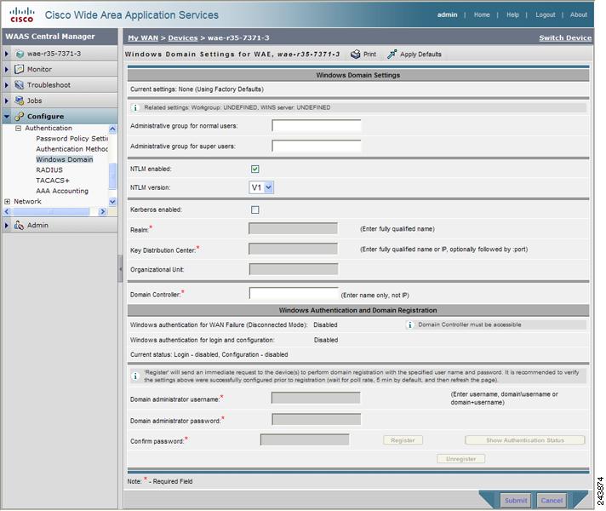The image size is (606, 511).
Task: Click the Domain Controller input field
Action: (294, 294)
